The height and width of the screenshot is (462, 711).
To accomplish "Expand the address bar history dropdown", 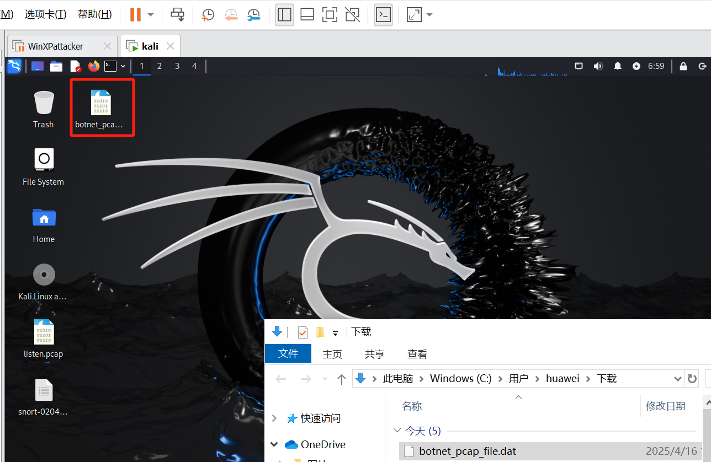I will tap(678, 379).
